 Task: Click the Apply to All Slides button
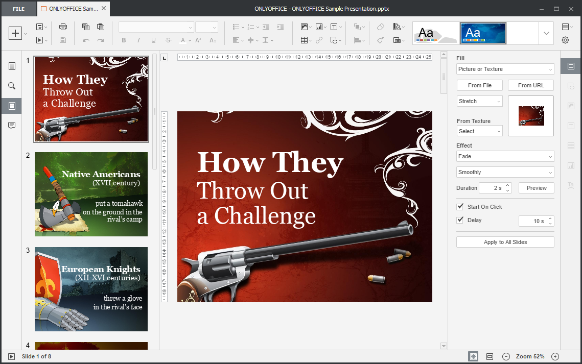pyautogui.click(x=505, y=242)
